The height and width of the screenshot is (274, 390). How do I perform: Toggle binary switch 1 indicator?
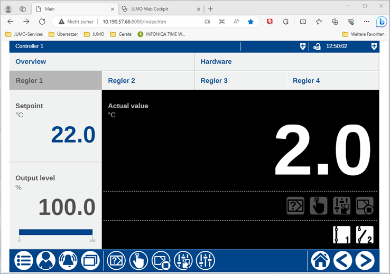pos(342,235)
